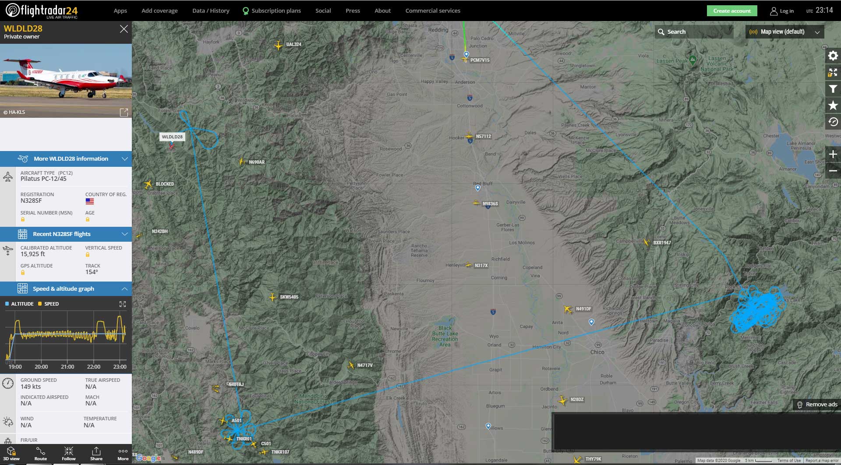
Task: Select BXR1947 aircraft on map
Action: 647,242
